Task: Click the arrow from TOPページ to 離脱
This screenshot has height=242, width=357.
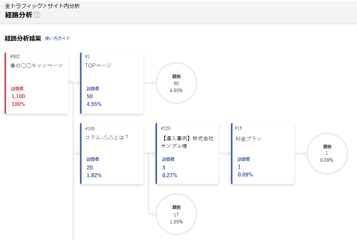Action: click(x=149, y=83)
